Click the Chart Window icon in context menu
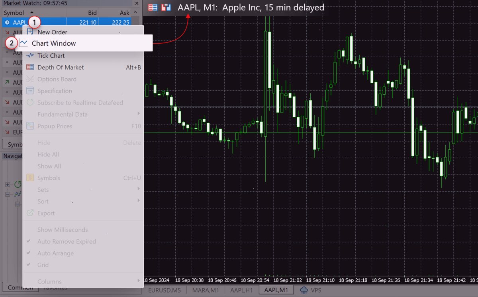 pyautogui.click(x=24, y=43)
